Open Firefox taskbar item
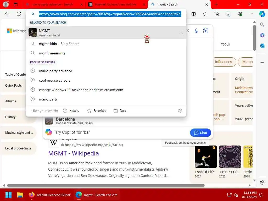The image size is (268, 201). (x=49, y=195)
